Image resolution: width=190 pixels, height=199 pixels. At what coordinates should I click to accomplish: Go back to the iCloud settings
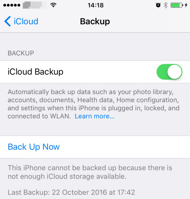[x=21, y=21]
